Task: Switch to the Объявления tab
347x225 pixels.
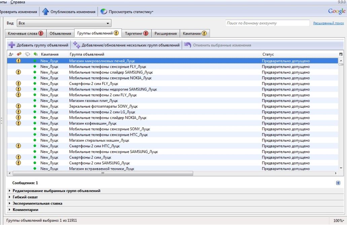Action: point(60,33)
